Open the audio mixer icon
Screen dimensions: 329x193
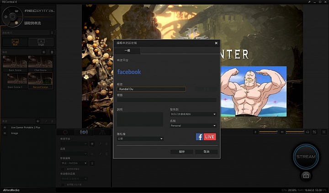click(x=314, y=132)
